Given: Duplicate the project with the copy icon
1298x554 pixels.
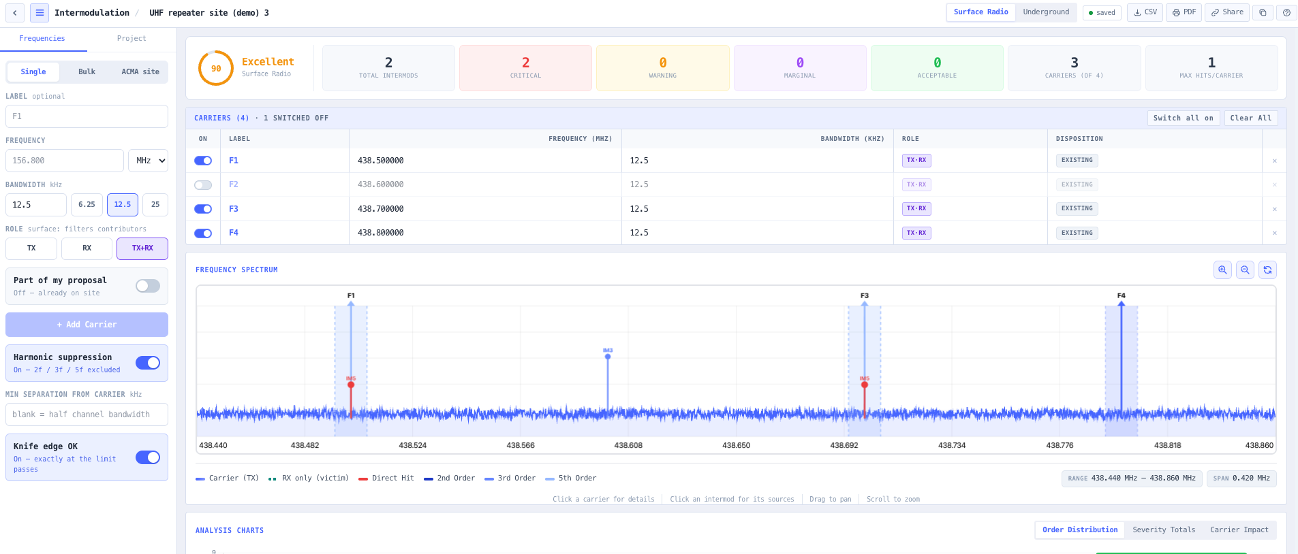Looking at the screenshot, I should pos(1263,12).
